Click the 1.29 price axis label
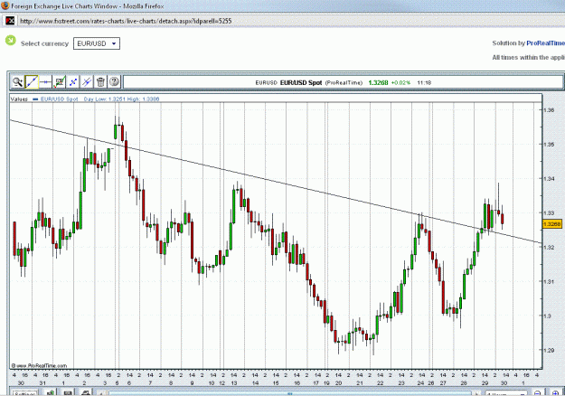Viewport: 565px width, 396px height. (549, 350)
